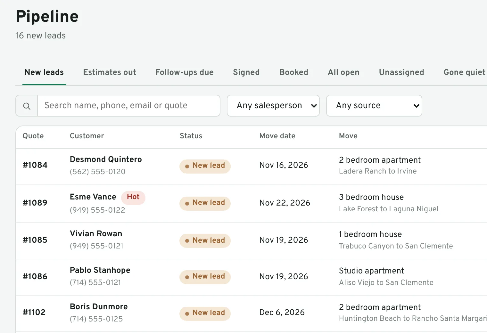Open customer Boris Dunmore

[x=99, y=307]
